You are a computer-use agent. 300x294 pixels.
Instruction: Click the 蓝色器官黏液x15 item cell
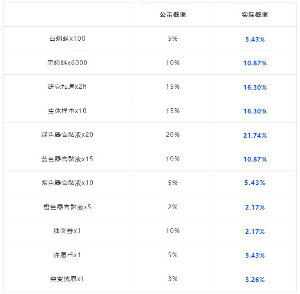[x=67, y=159]
